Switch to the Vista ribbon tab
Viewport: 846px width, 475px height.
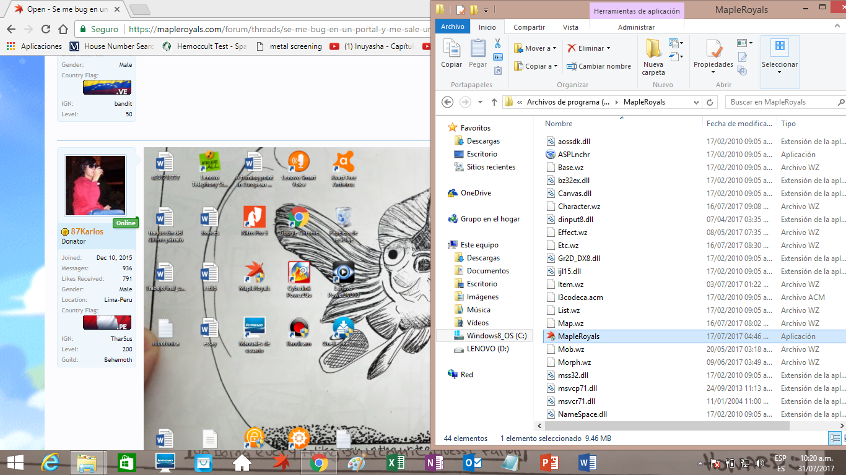[x=570, y=27]
